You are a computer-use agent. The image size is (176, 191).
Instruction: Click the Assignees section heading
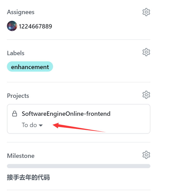coord(21,12)
